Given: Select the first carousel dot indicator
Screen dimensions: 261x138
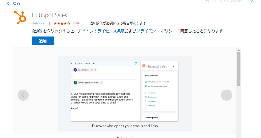Looking at the screenshot, I should click(118, 137).
